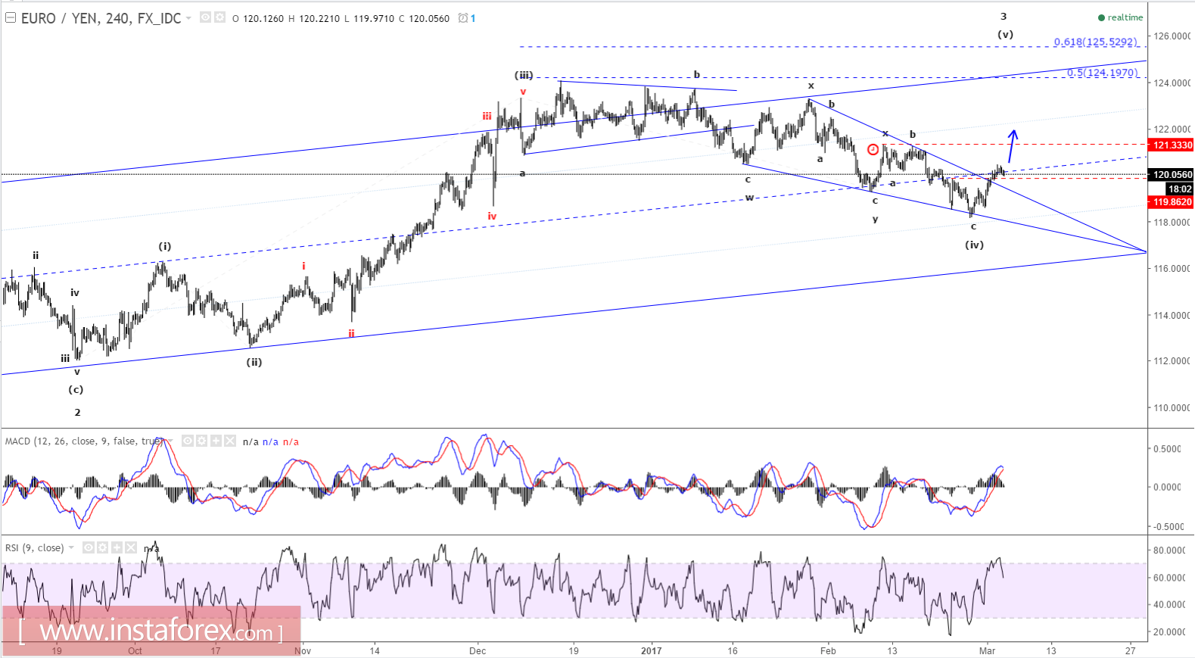Screen dimensions: 1195x658
Task: Click the alert count number 1
Action: (x=473, y=18)
